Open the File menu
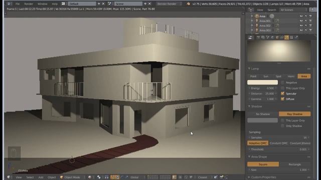Viewport: 321px width, 180px height. (x=18, y=4)
